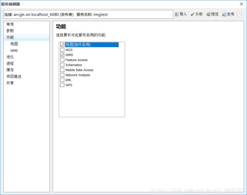Enable the Schematics checkbox
Screen dimensions: 247x195
[62, 65]
